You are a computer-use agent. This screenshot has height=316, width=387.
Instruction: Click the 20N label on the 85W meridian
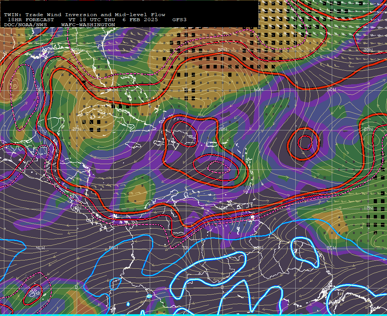[77, 129]
